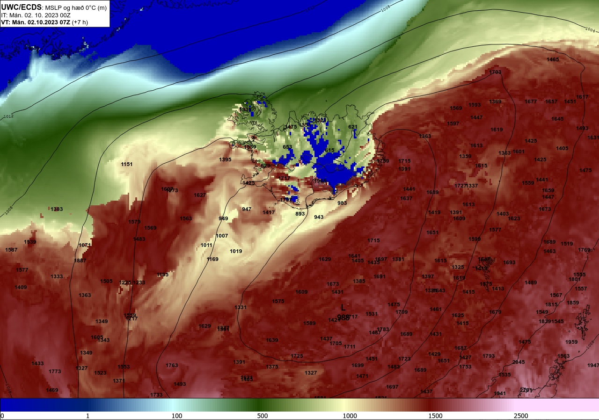
Task: Click the 943 height value
Action: coord(319,217)
